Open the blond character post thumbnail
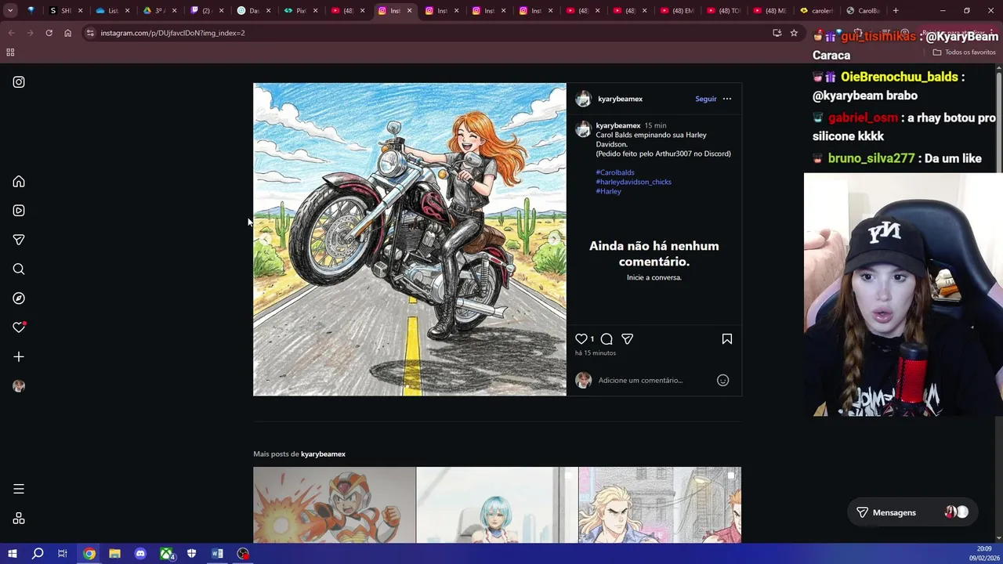This screenshot has width=1003, height=564. (x=660, y=505)
